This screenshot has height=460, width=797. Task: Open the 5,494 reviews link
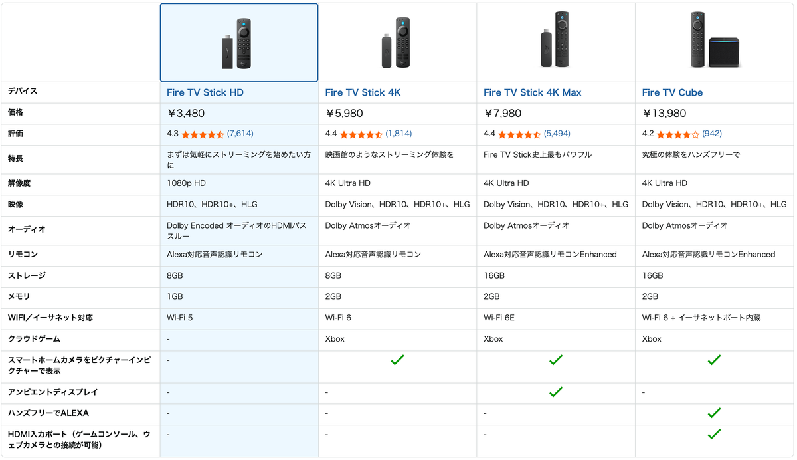click(557, 134)
